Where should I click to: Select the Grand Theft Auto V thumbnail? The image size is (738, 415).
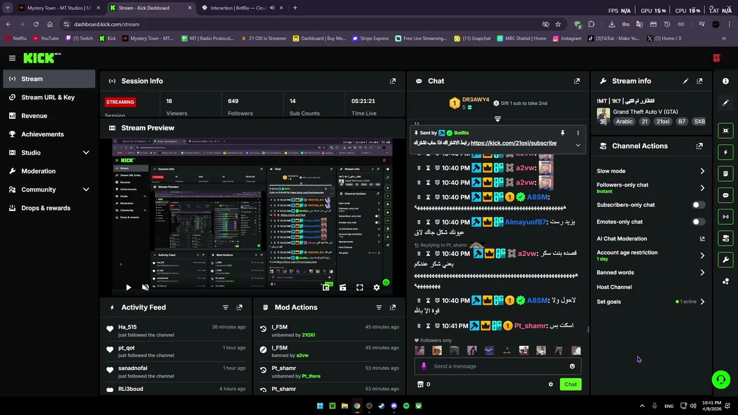click(603, 116)
